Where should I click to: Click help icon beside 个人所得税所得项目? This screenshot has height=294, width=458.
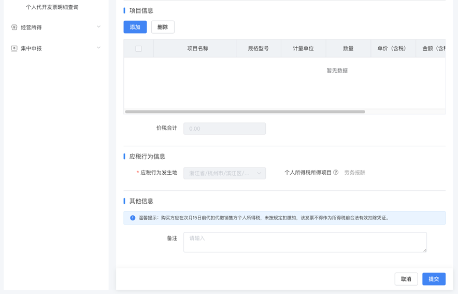click(336, 173)
